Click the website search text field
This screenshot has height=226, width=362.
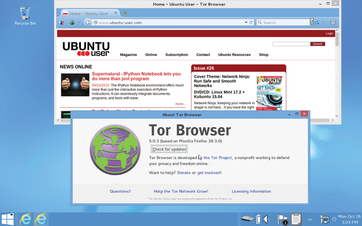tap(291, 44)
